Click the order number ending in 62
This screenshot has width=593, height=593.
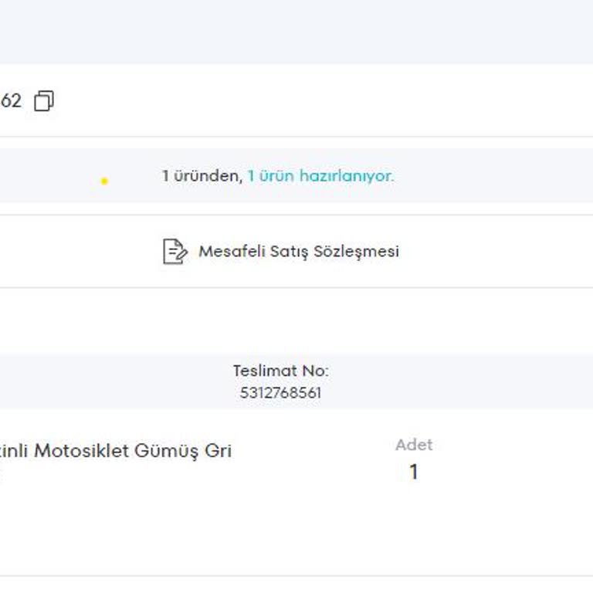pyautogui.click(x=11, y=101)
